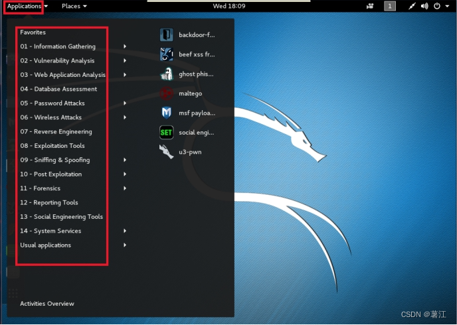Open the clock showing Wed 18:09
The height and width of the screenshot is (325, 457).
coord(229,6)
